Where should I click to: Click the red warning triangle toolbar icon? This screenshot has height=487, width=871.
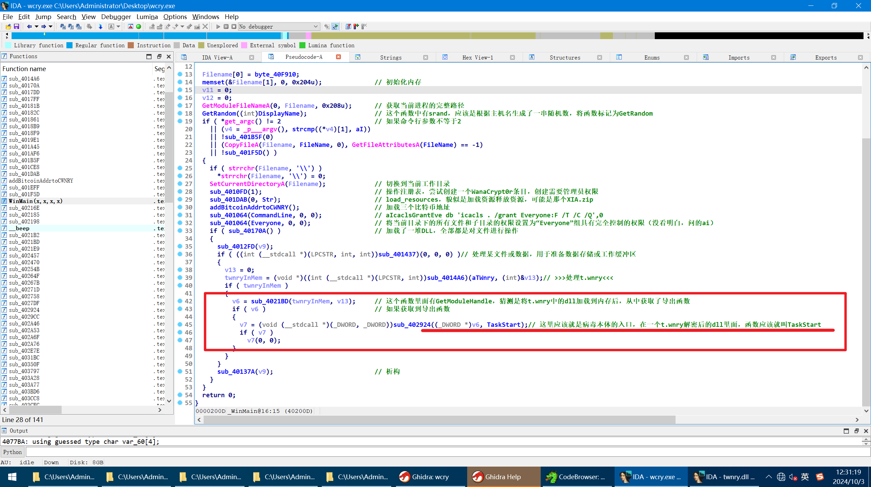pos(130,27)
